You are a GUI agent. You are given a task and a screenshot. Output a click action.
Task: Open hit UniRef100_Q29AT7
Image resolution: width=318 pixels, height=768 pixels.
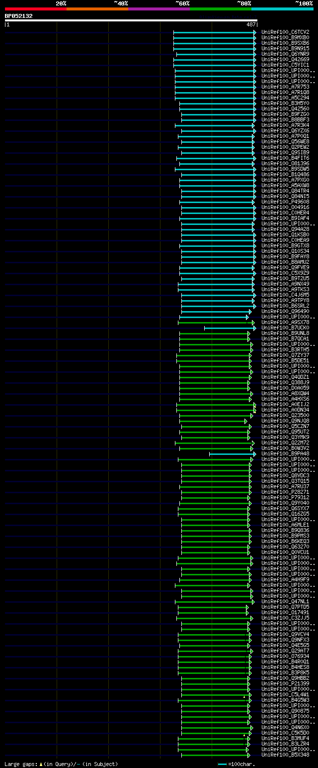285,651
